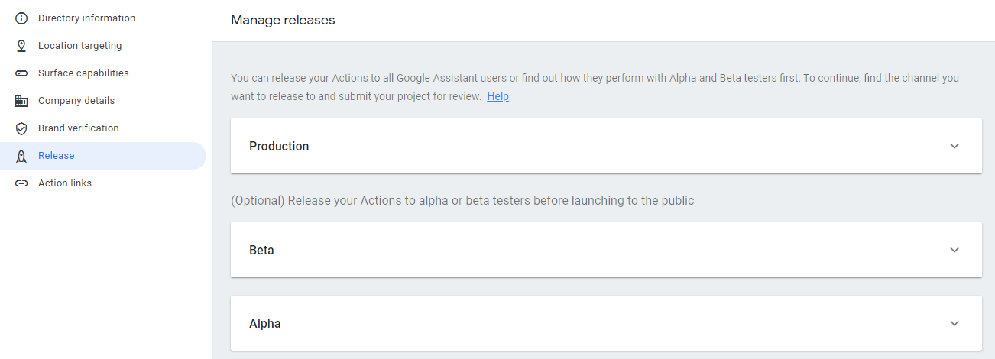
Task: Go to Location targeting section
Action: click(79, 46)
